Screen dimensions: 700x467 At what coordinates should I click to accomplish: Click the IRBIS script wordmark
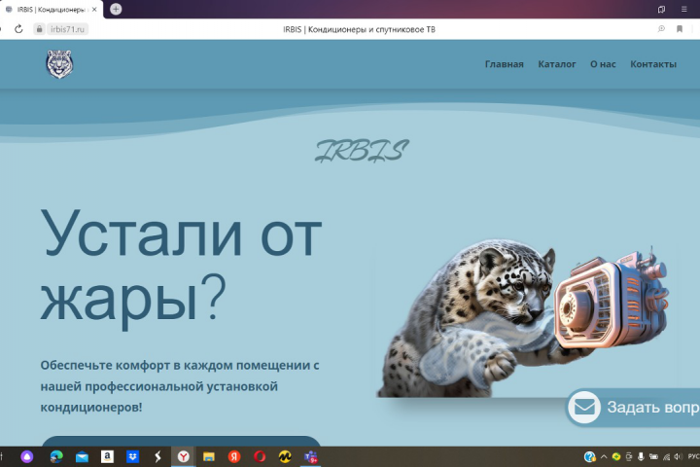point(362,151)
